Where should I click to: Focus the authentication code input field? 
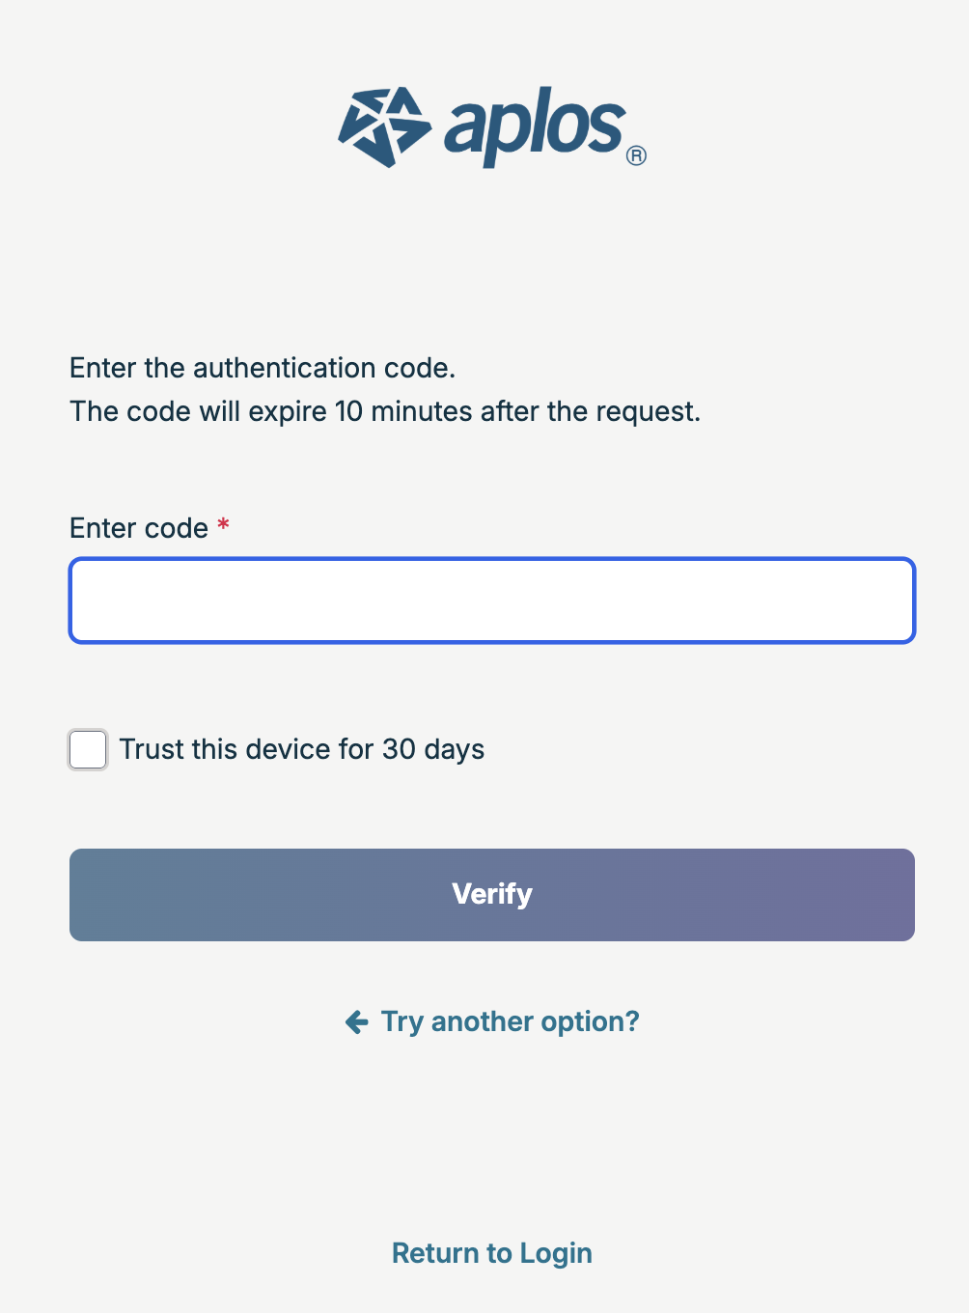click(x=492, y=601)
